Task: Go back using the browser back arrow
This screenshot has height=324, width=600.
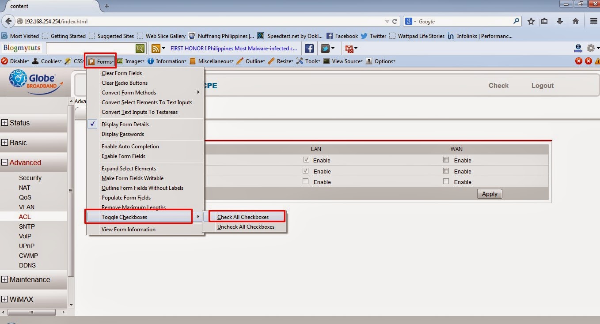Action: tap(8, 21)
